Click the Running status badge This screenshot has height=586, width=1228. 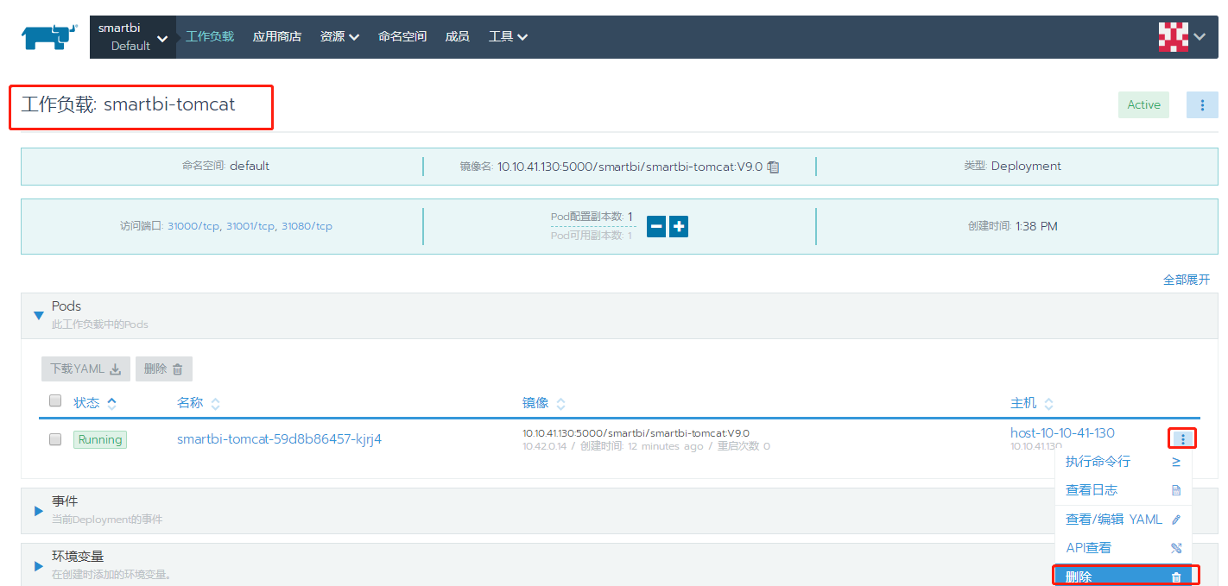(x=100, y=439)
